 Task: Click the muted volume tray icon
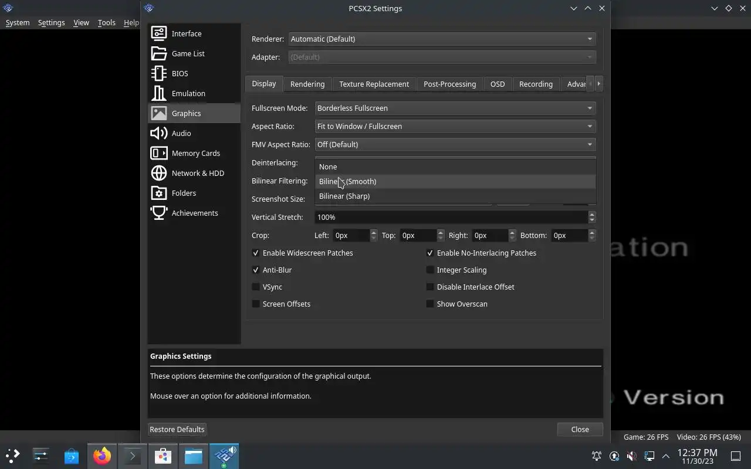(632, 456)
